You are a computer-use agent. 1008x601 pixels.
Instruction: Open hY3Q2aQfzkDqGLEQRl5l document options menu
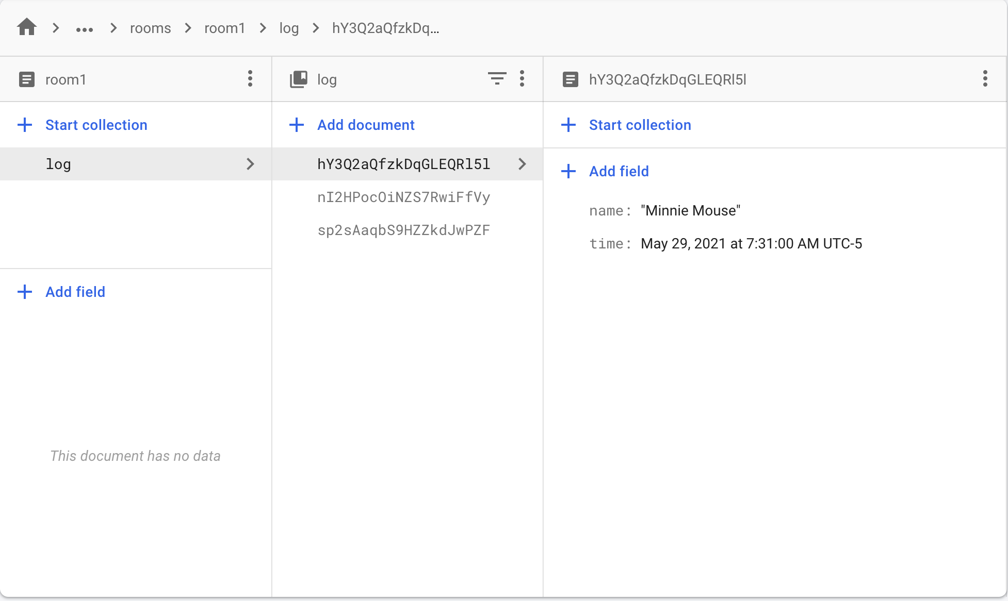coord(985,79)
